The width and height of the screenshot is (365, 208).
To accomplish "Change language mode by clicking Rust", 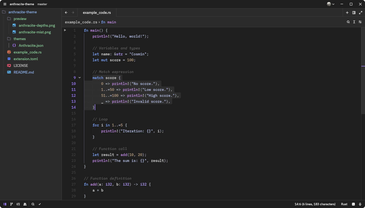I will pos(344,204).
